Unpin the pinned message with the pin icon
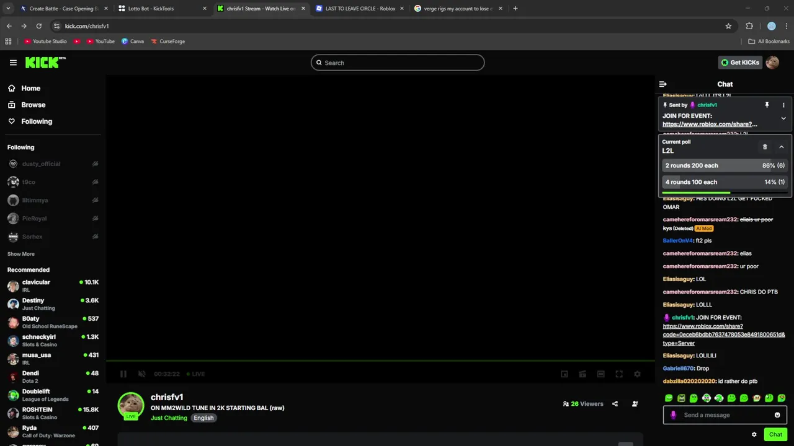Viewport: 794px width, 446px height. [767, 105]
